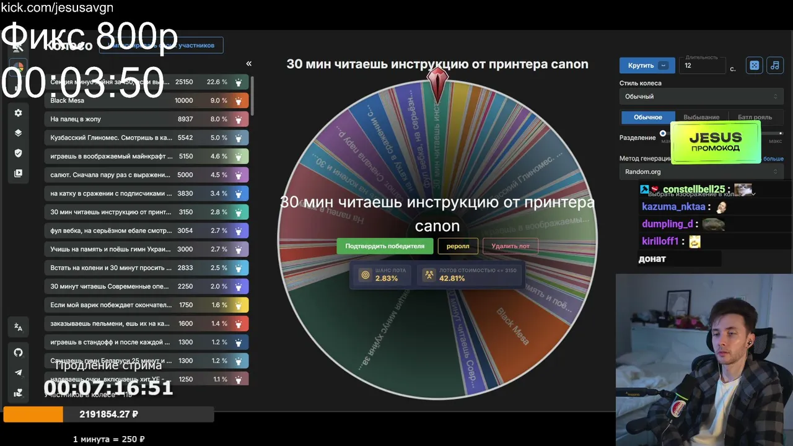The width and height of the screenshot is (793, 446).
Task: Open the GitHub link icon
Action: pos(18,352)
